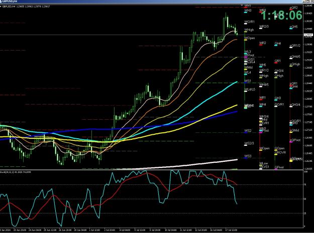Select the WS1 support label
This screenshot has height=233, width=314.
click(x=248, y=81)
